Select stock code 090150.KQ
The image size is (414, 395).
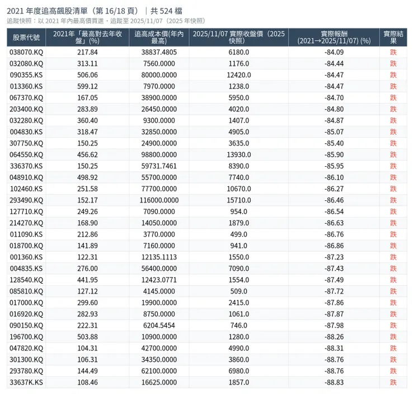point(26,325)
